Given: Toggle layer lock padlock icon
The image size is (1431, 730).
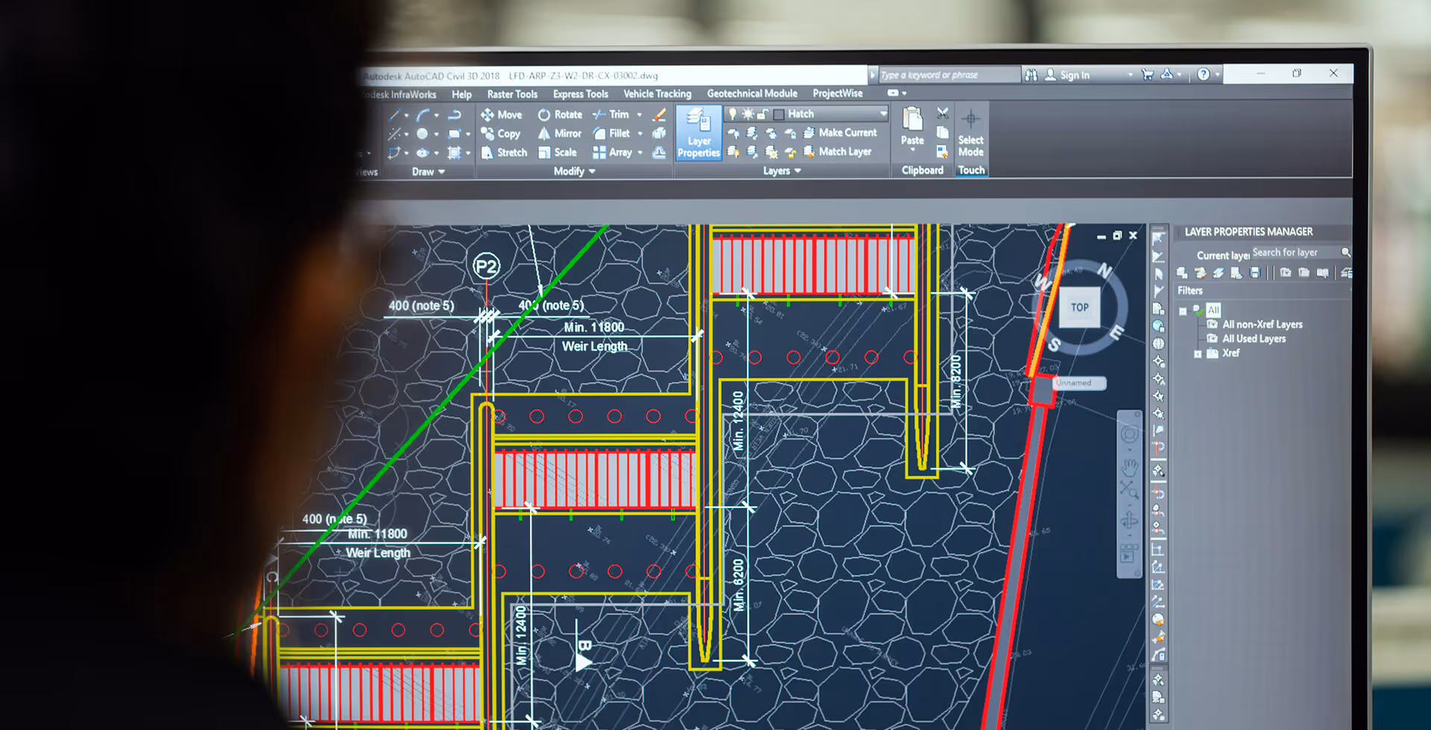Looking at the screenshot, I should click(762, 114).
